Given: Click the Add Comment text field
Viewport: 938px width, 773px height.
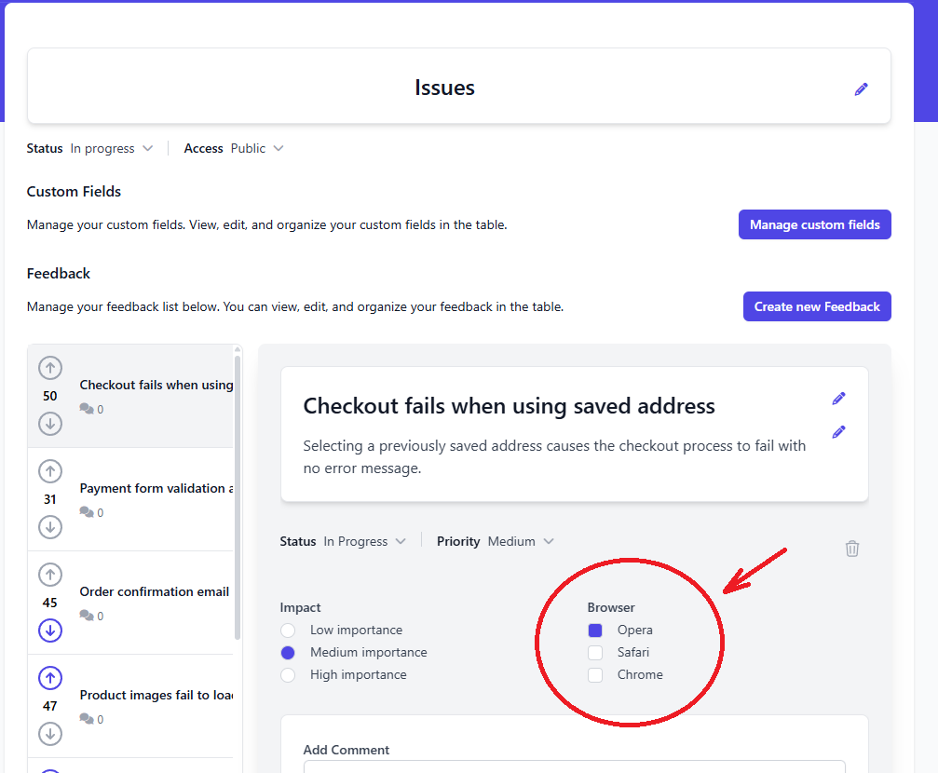Looking at the screenshot, I should [575, 766].
